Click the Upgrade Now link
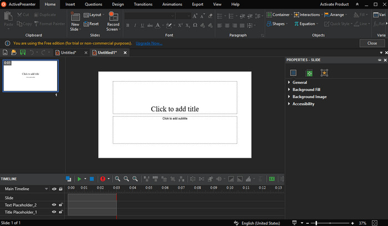 pyautogui.click(x=149, y=43)
